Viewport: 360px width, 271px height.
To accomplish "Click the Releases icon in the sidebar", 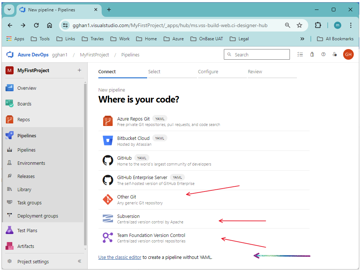I will (x=10, y=176).
